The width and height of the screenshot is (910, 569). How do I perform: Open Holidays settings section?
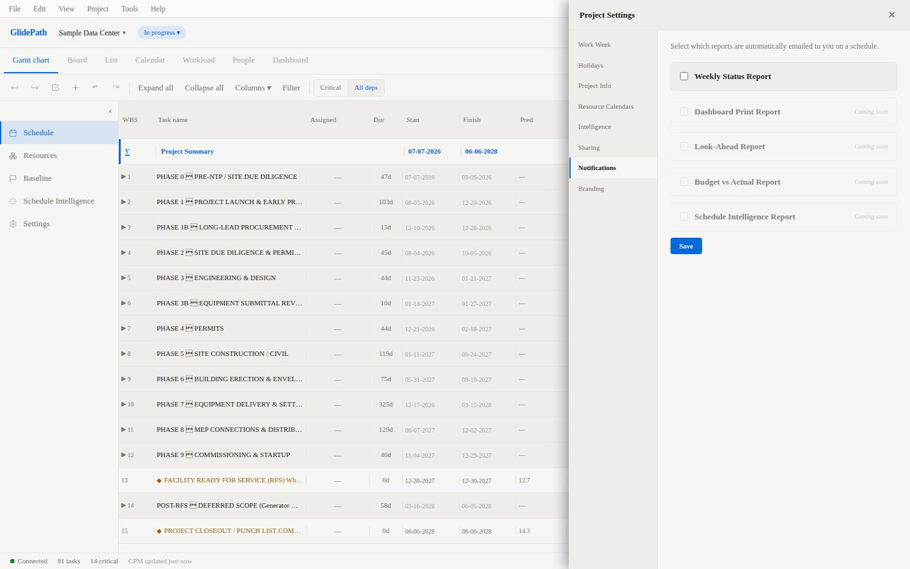pos(613,65)
